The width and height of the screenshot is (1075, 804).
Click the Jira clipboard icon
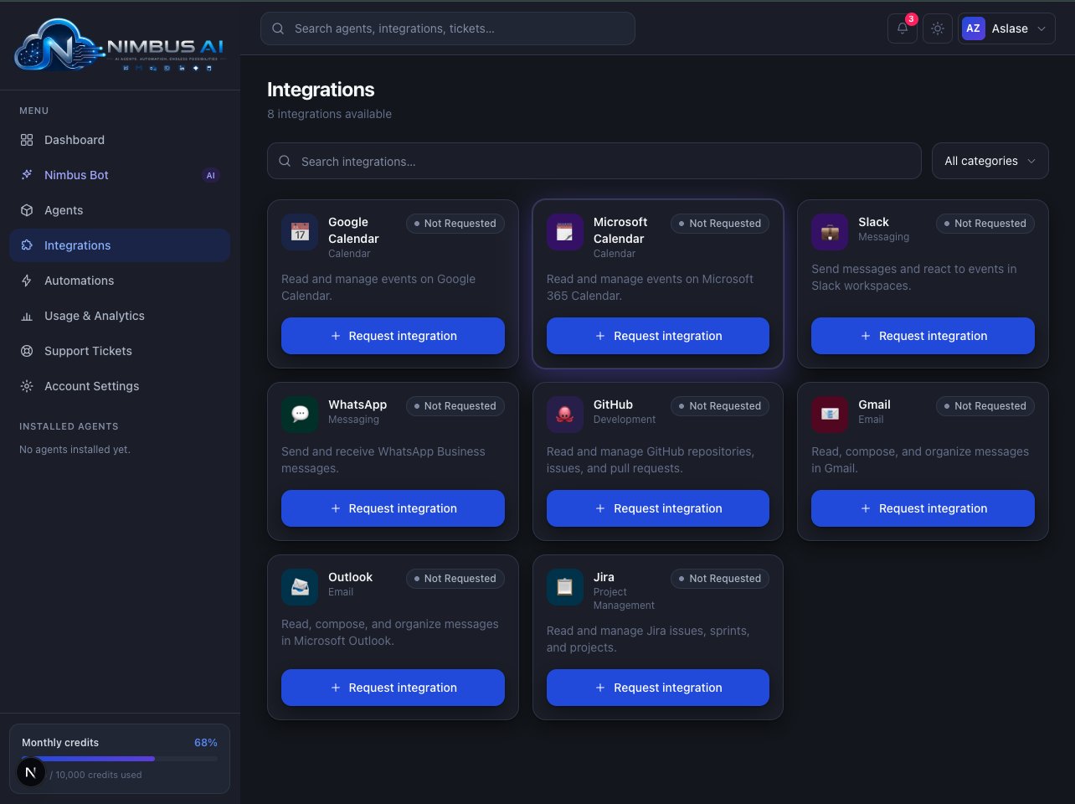coord(565,587)
